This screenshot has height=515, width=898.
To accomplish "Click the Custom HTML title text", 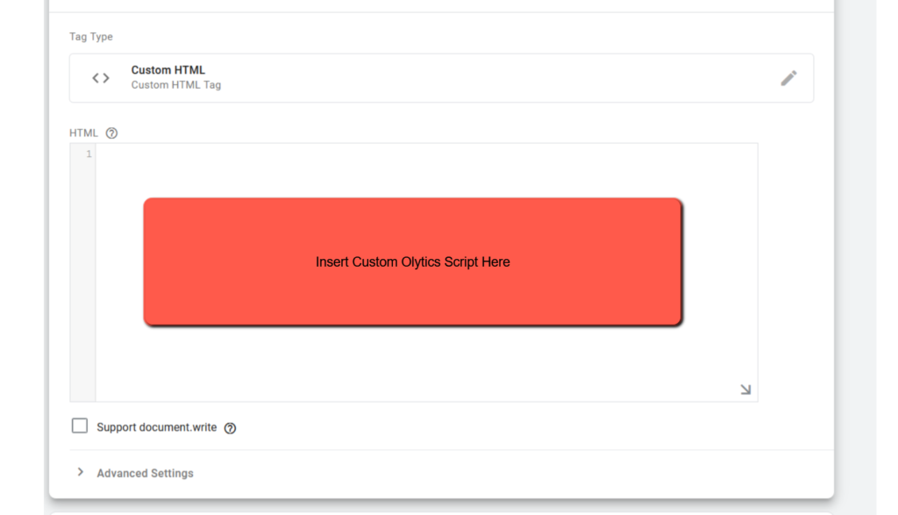I will pyautogui.click(x=168, y=70).
